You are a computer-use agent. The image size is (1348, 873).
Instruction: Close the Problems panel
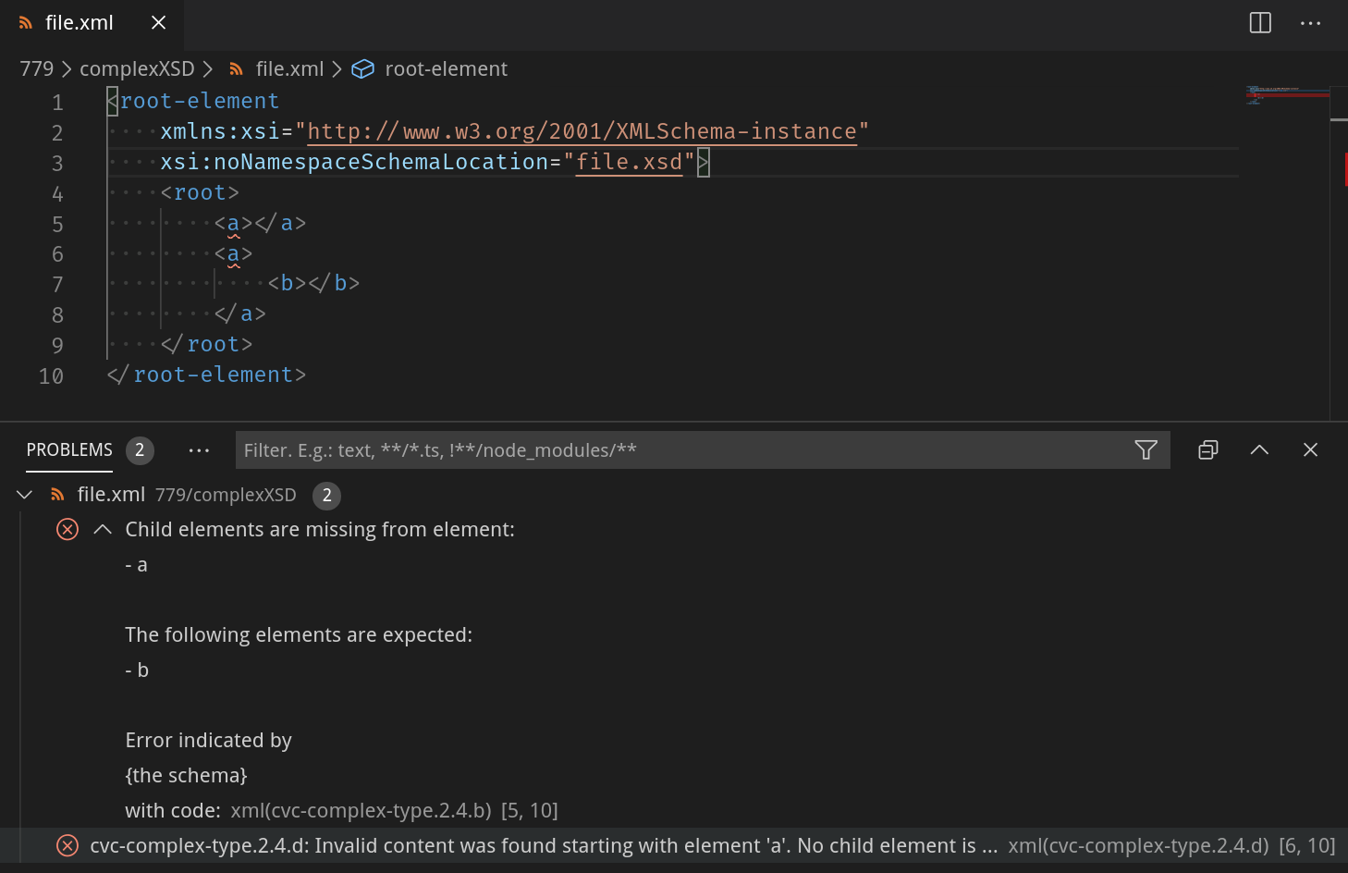click(1310, 450)
